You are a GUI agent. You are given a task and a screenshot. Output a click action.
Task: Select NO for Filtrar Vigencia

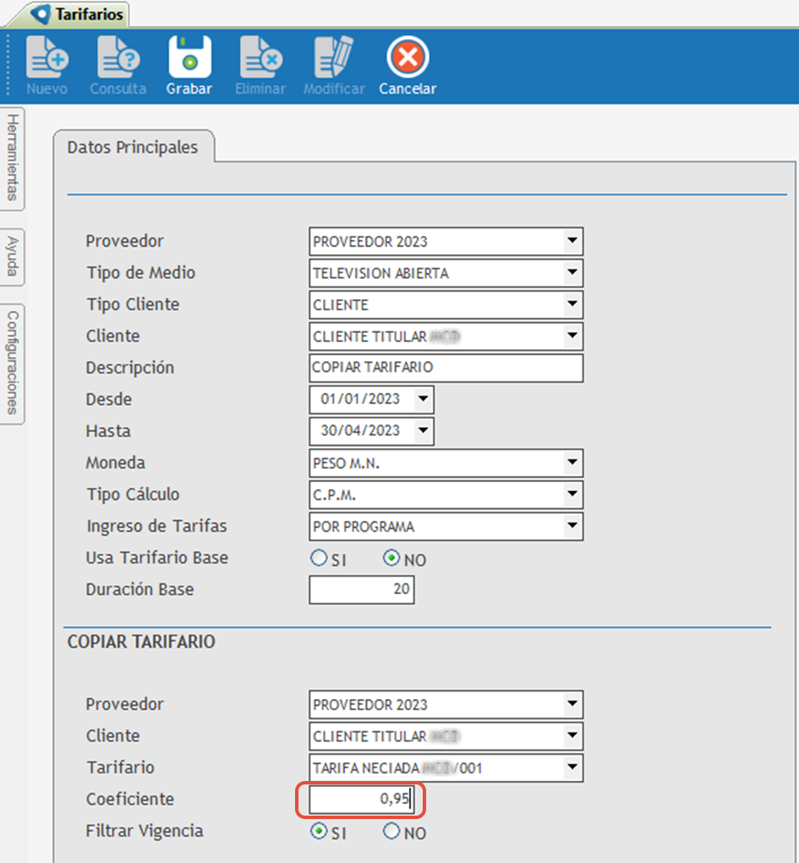[x=391, y=831]
